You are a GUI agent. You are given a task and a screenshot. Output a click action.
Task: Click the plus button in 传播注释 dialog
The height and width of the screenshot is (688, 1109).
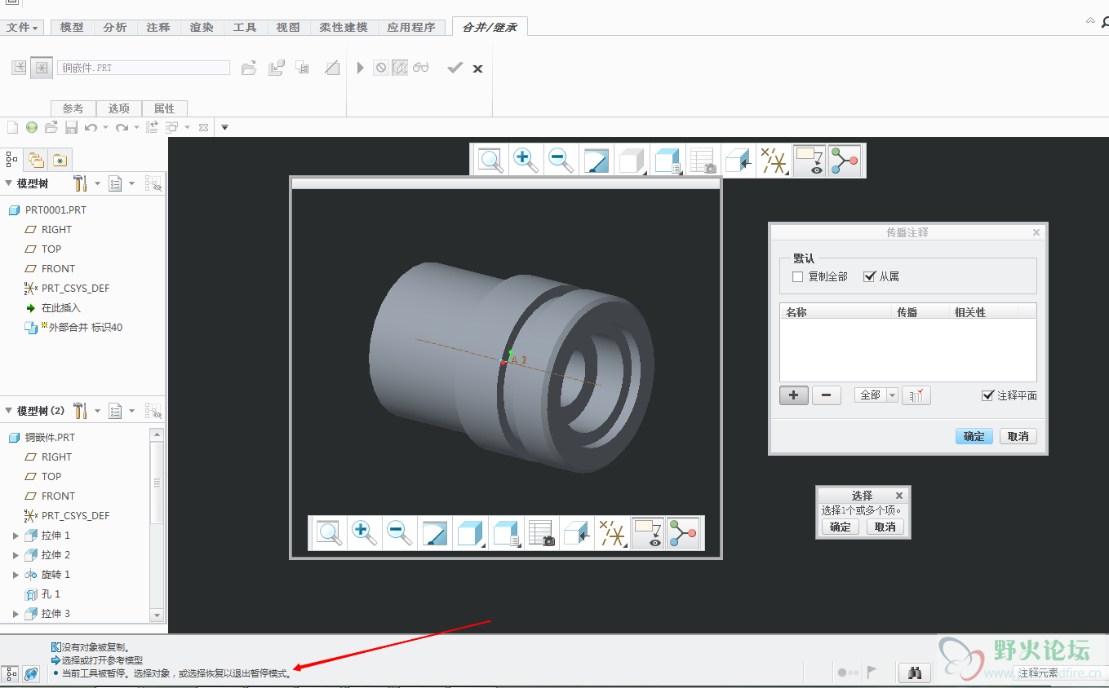tap(794, 395)
